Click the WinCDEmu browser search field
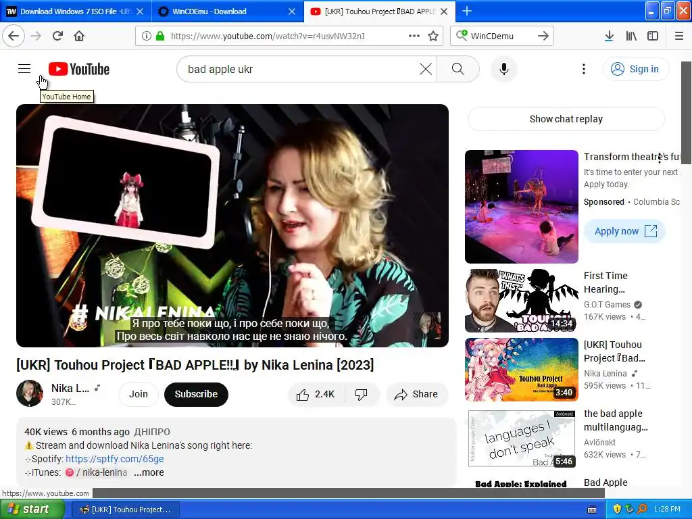The image size is (692, 519). click(x=502, y=36)
